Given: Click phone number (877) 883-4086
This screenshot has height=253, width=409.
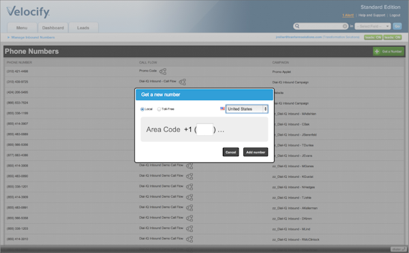Looking at the screenshot, I should point(17,155).
